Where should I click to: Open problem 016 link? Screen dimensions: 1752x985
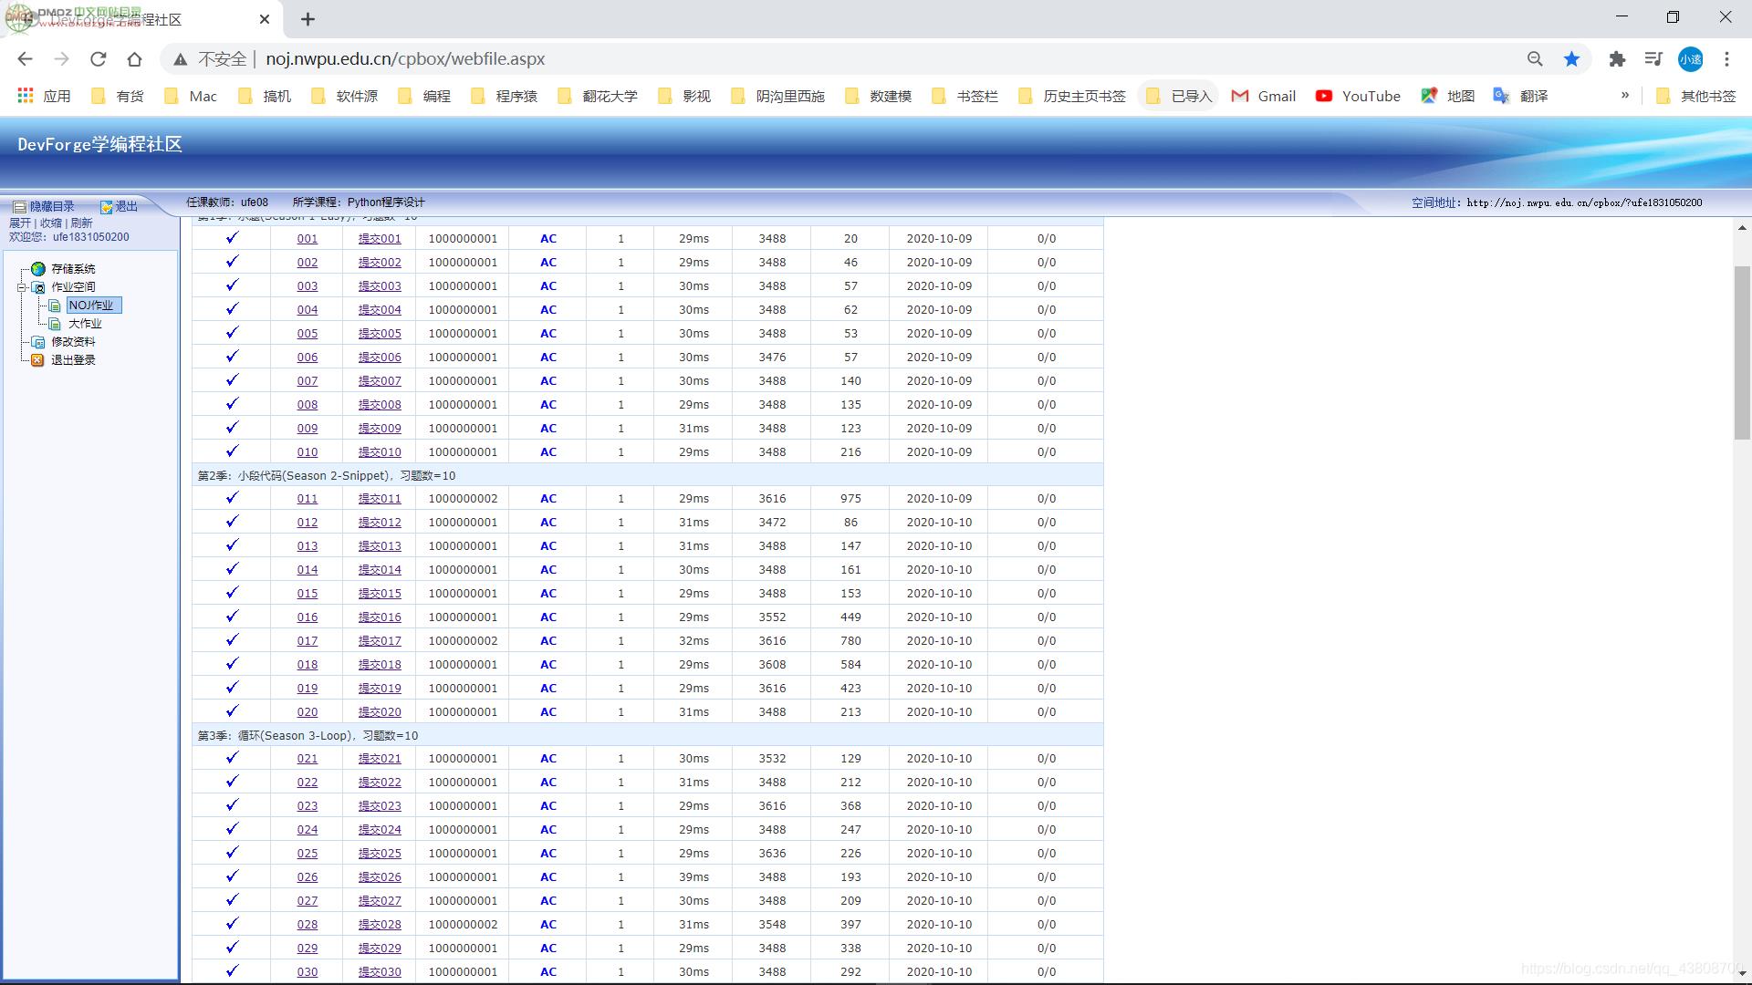(x=308, y=617)
